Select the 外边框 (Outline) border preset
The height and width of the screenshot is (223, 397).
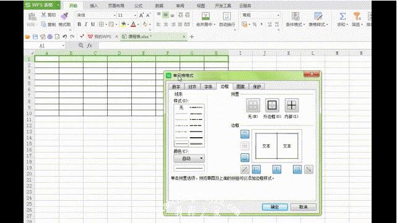click(x=272, y=105)
